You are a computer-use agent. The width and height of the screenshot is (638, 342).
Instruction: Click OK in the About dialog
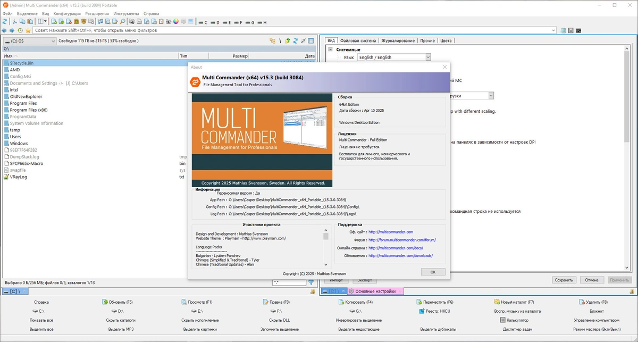click(x=433, y=272)
